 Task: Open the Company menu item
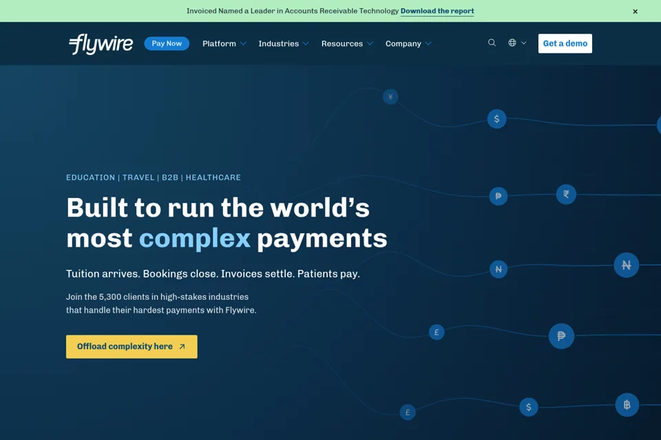pos(403,43)
